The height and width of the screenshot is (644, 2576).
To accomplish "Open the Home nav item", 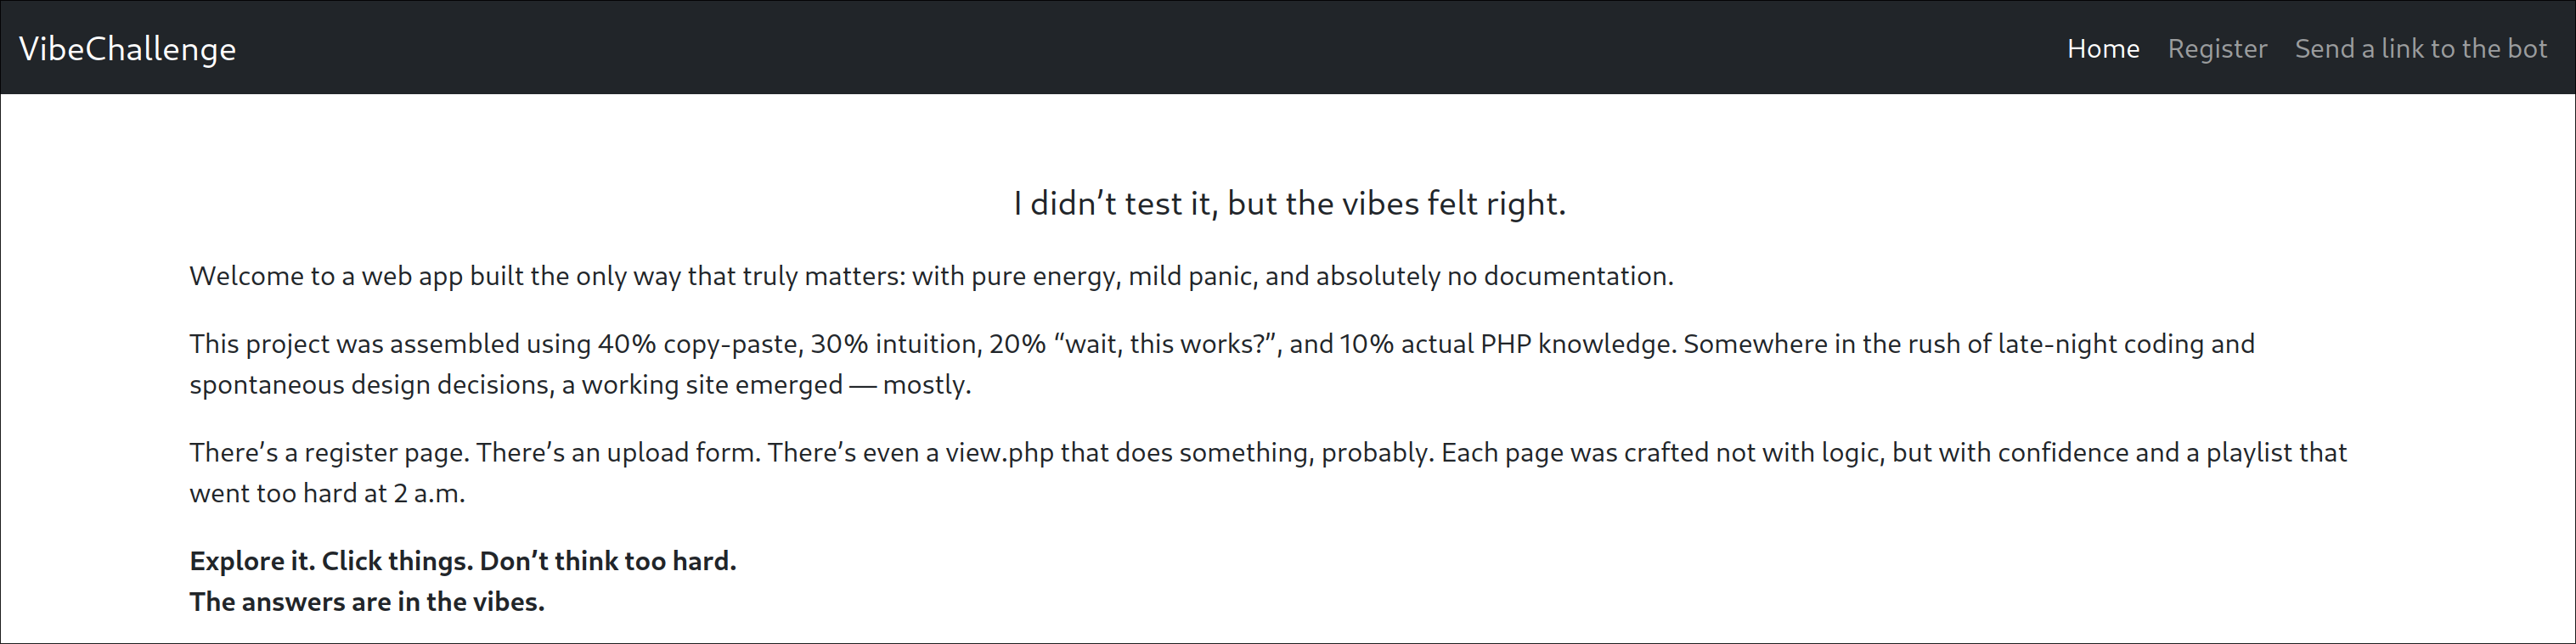I will click(2103, 49).
